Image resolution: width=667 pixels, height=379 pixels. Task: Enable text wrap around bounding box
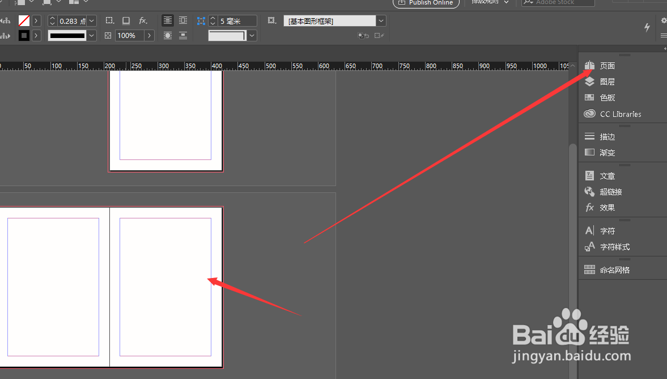point(183,20)
